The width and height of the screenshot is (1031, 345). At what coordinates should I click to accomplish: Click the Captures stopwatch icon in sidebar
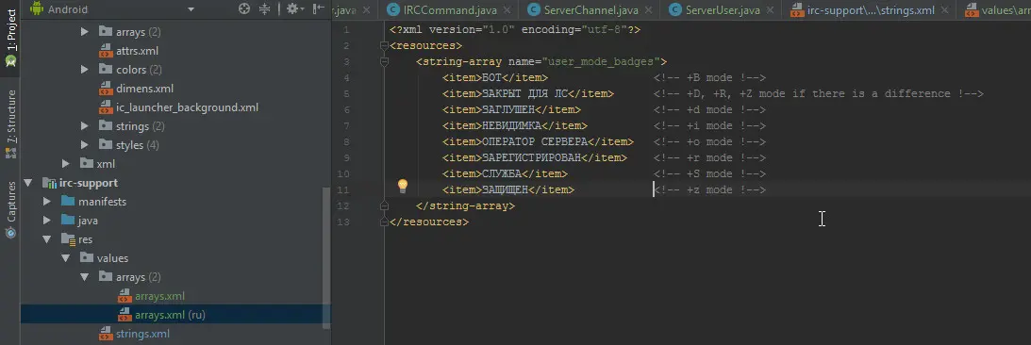tap(10, 233)
